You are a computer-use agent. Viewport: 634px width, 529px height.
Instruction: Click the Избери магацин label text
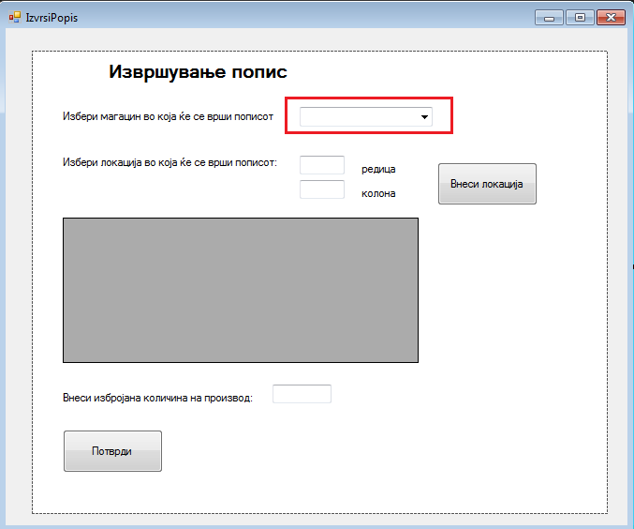168,117
